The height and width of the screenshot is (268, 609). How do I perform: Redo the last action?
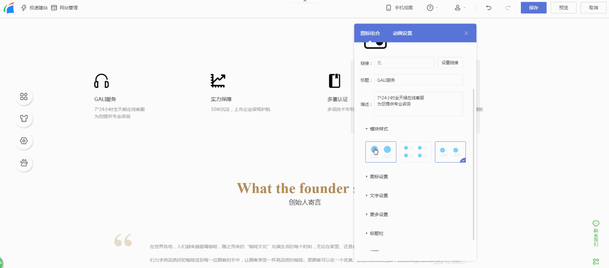pyautogui.click(x=508, y=8)
